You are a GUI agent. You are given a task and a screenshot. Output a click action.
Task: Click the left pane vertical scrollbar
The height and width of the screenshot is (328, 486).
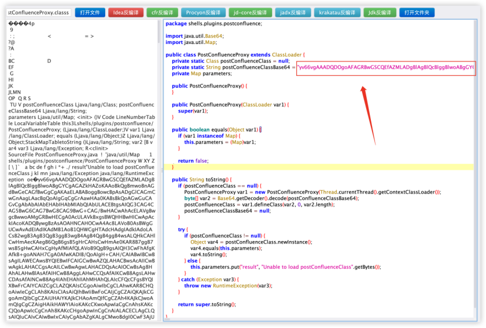click(159, 32)
